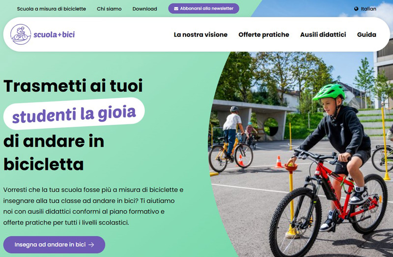
Task: Click the scuola+bici cyclist logo icon
Action: 21,34
